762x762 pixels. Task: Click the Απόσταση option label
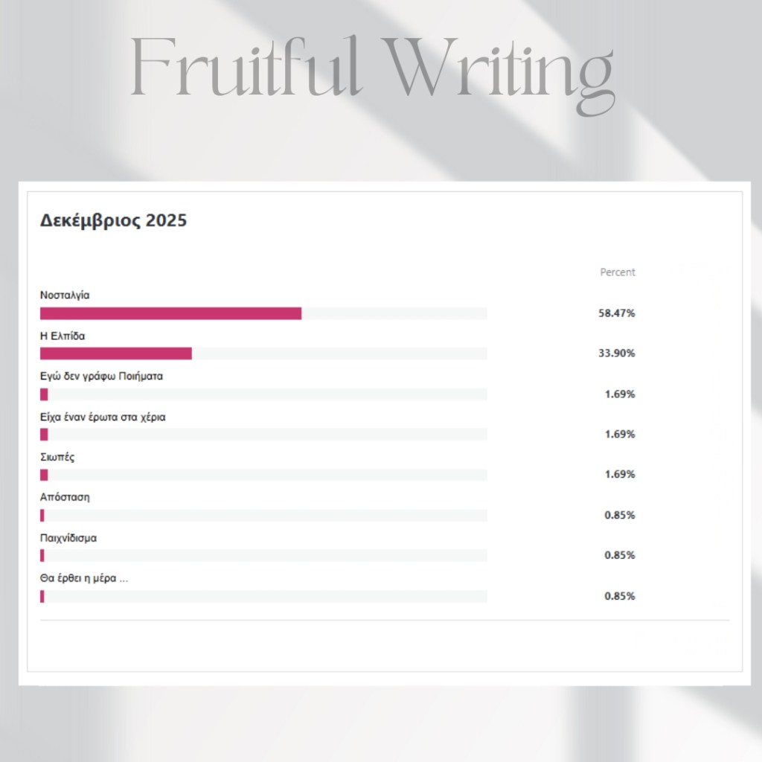[65, 497]
